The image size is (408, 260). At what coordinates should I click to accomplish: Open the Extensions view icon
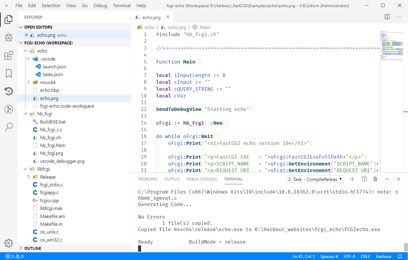(x=9, y=55)
